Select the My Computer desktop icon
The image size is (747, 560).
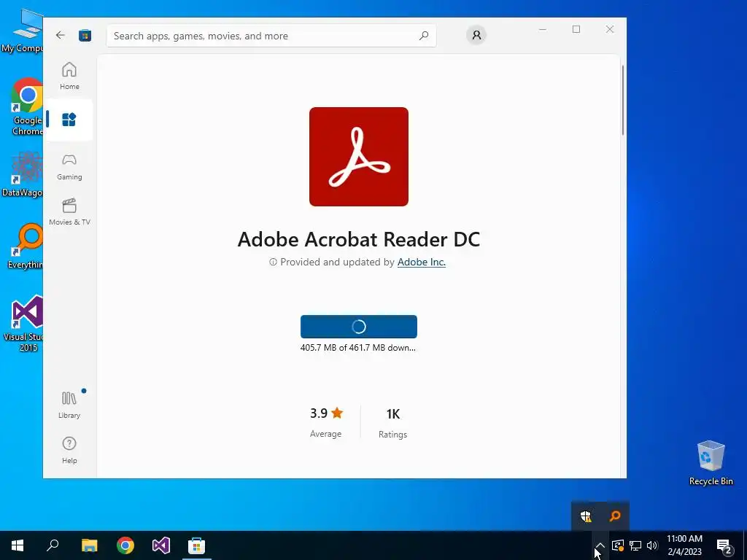click(23, 31)
